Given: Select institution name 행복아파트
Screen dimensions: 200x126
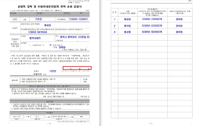Looking at the screenshot, I should click(35, 38).
